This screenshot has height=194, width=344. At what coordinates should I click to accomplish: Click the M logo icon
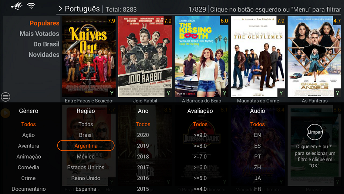[17, 6]
